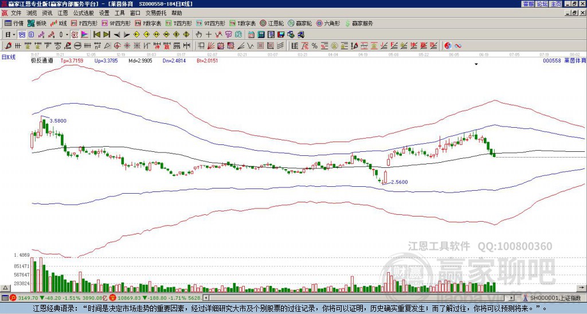Open the 工具 menu

click(119, 13)
